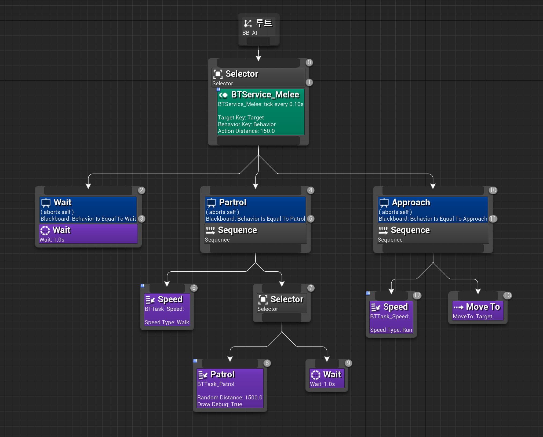Click execution index badge 10 on Approach
The height and width of the screenshot is (437, 543).
(x=493, y=190)
